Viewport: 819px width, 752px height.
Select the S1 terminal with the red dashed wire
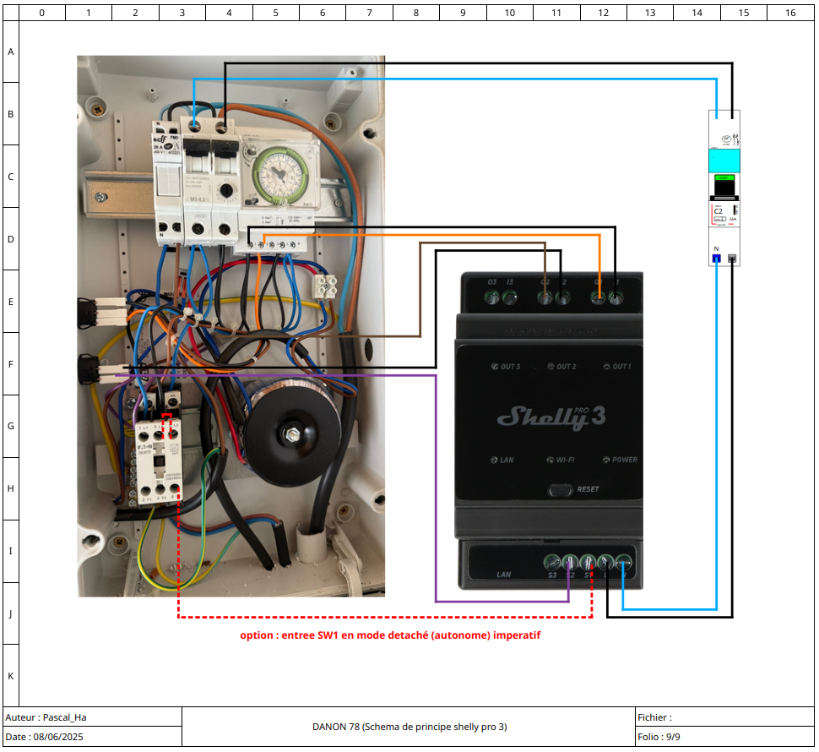588,562
